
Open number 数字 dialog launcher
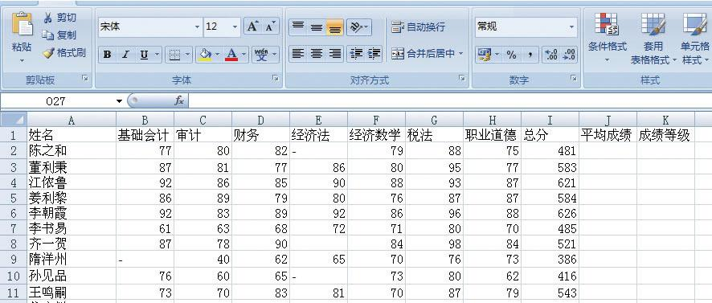click(574, 79)
